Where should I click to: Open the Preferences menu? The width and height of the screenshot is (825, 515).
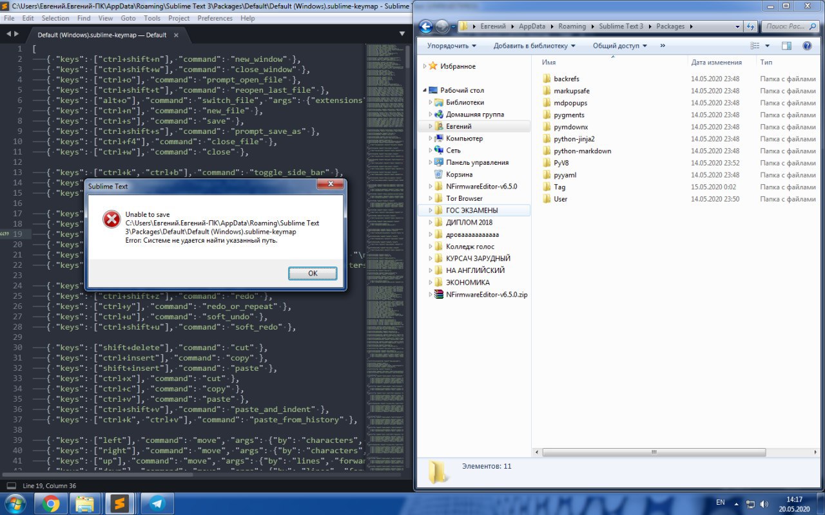215,18
